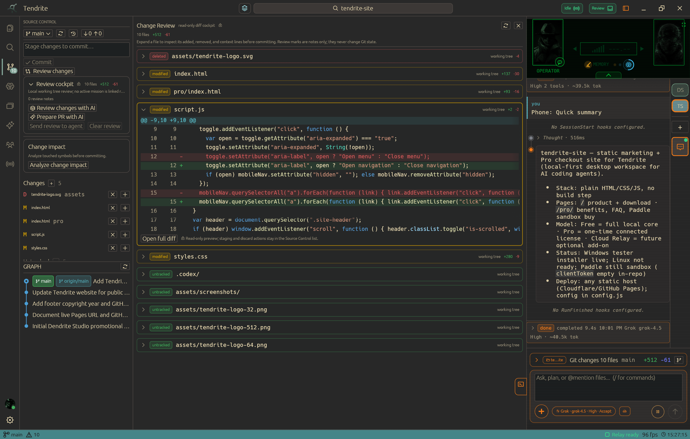This screenshot has height=439, width=690.
Task: Collapse the script.js diff
Action: [143, 110]
